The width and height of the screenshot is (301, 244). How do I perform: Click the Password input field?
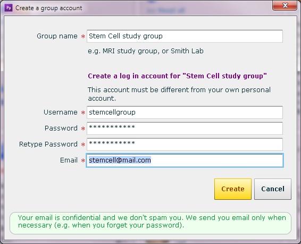(x=185, y=128)
